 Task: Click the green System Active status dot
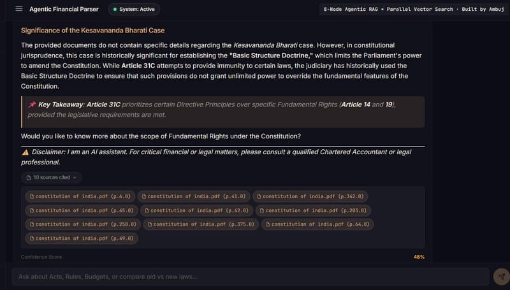coord(115,10)
